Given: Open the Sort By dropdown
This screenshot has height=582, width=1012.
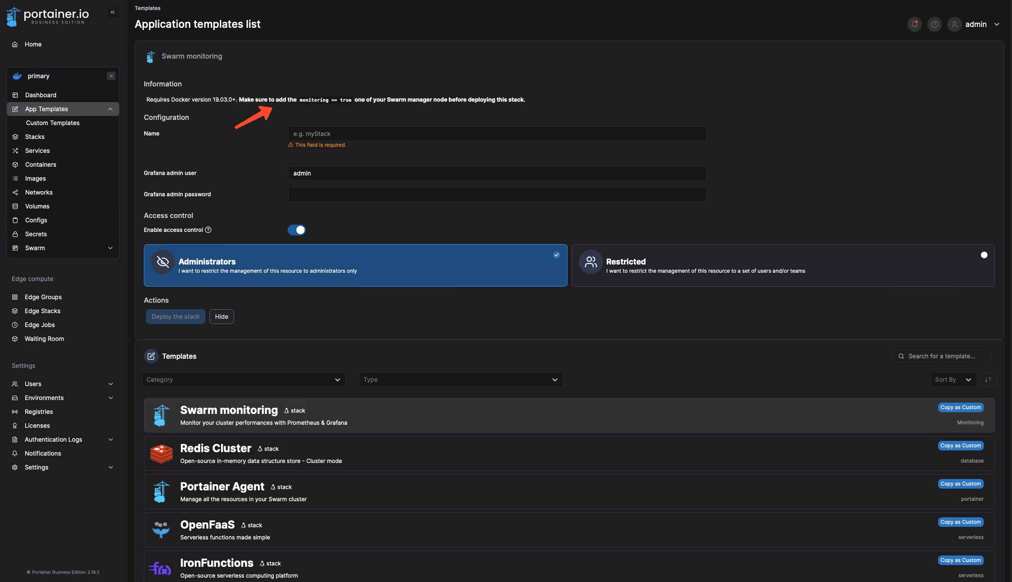Looking at the screenshot, I should click(953, 380).
